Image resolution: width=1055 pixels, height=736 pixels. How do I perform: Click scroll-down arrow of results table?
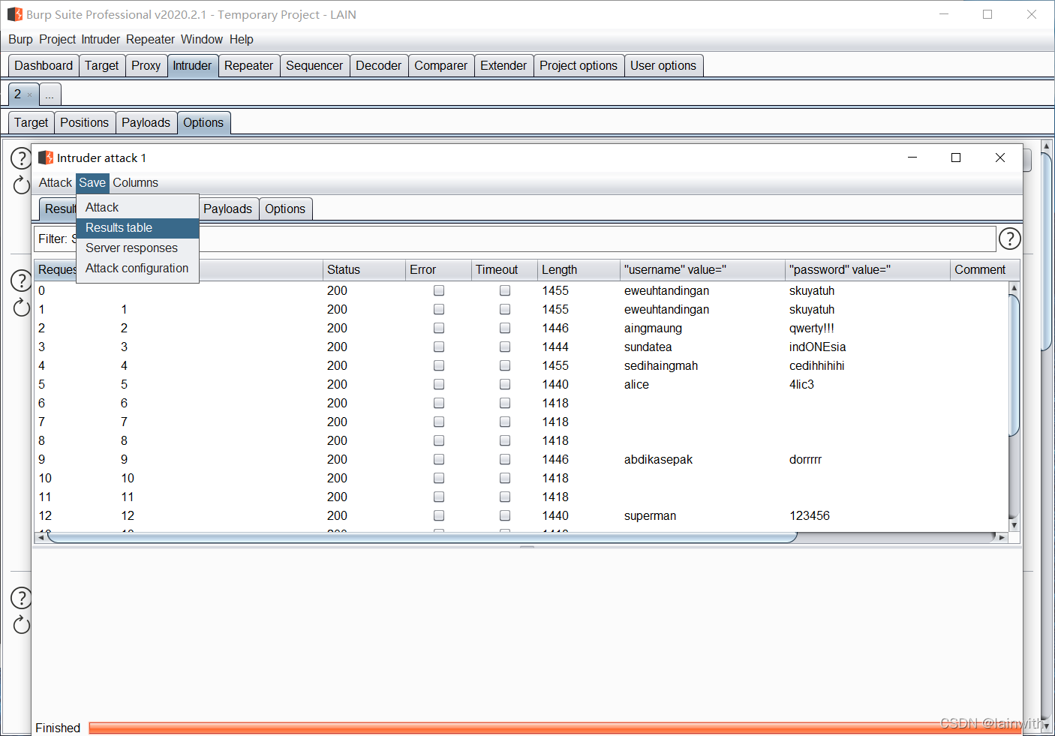[1014, 526]
